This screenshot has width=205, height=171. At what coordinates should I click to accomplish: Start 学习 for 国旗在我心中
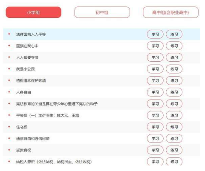[x=155, y=46]
